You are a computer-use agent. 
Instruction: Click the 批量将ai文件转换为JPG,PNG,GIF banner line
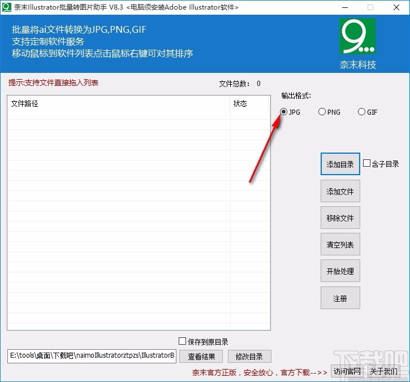(x=79, y=29)
